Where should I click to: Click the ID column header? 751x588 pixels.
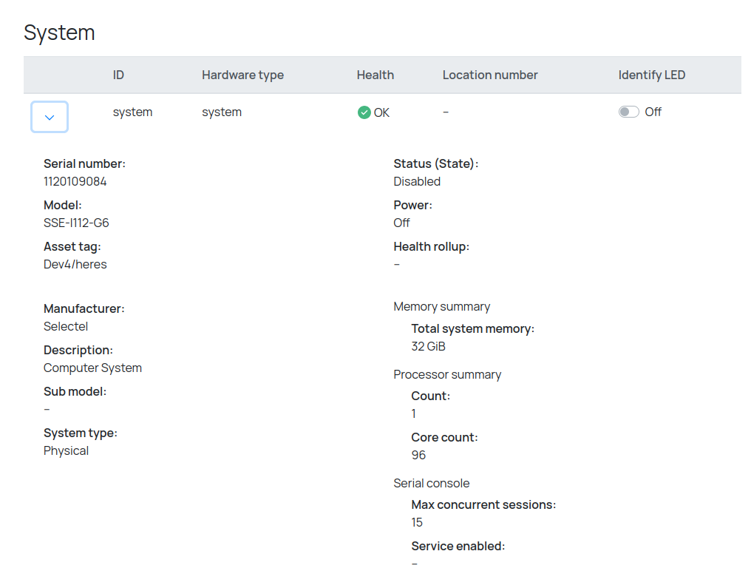click(x=118, y=75)
